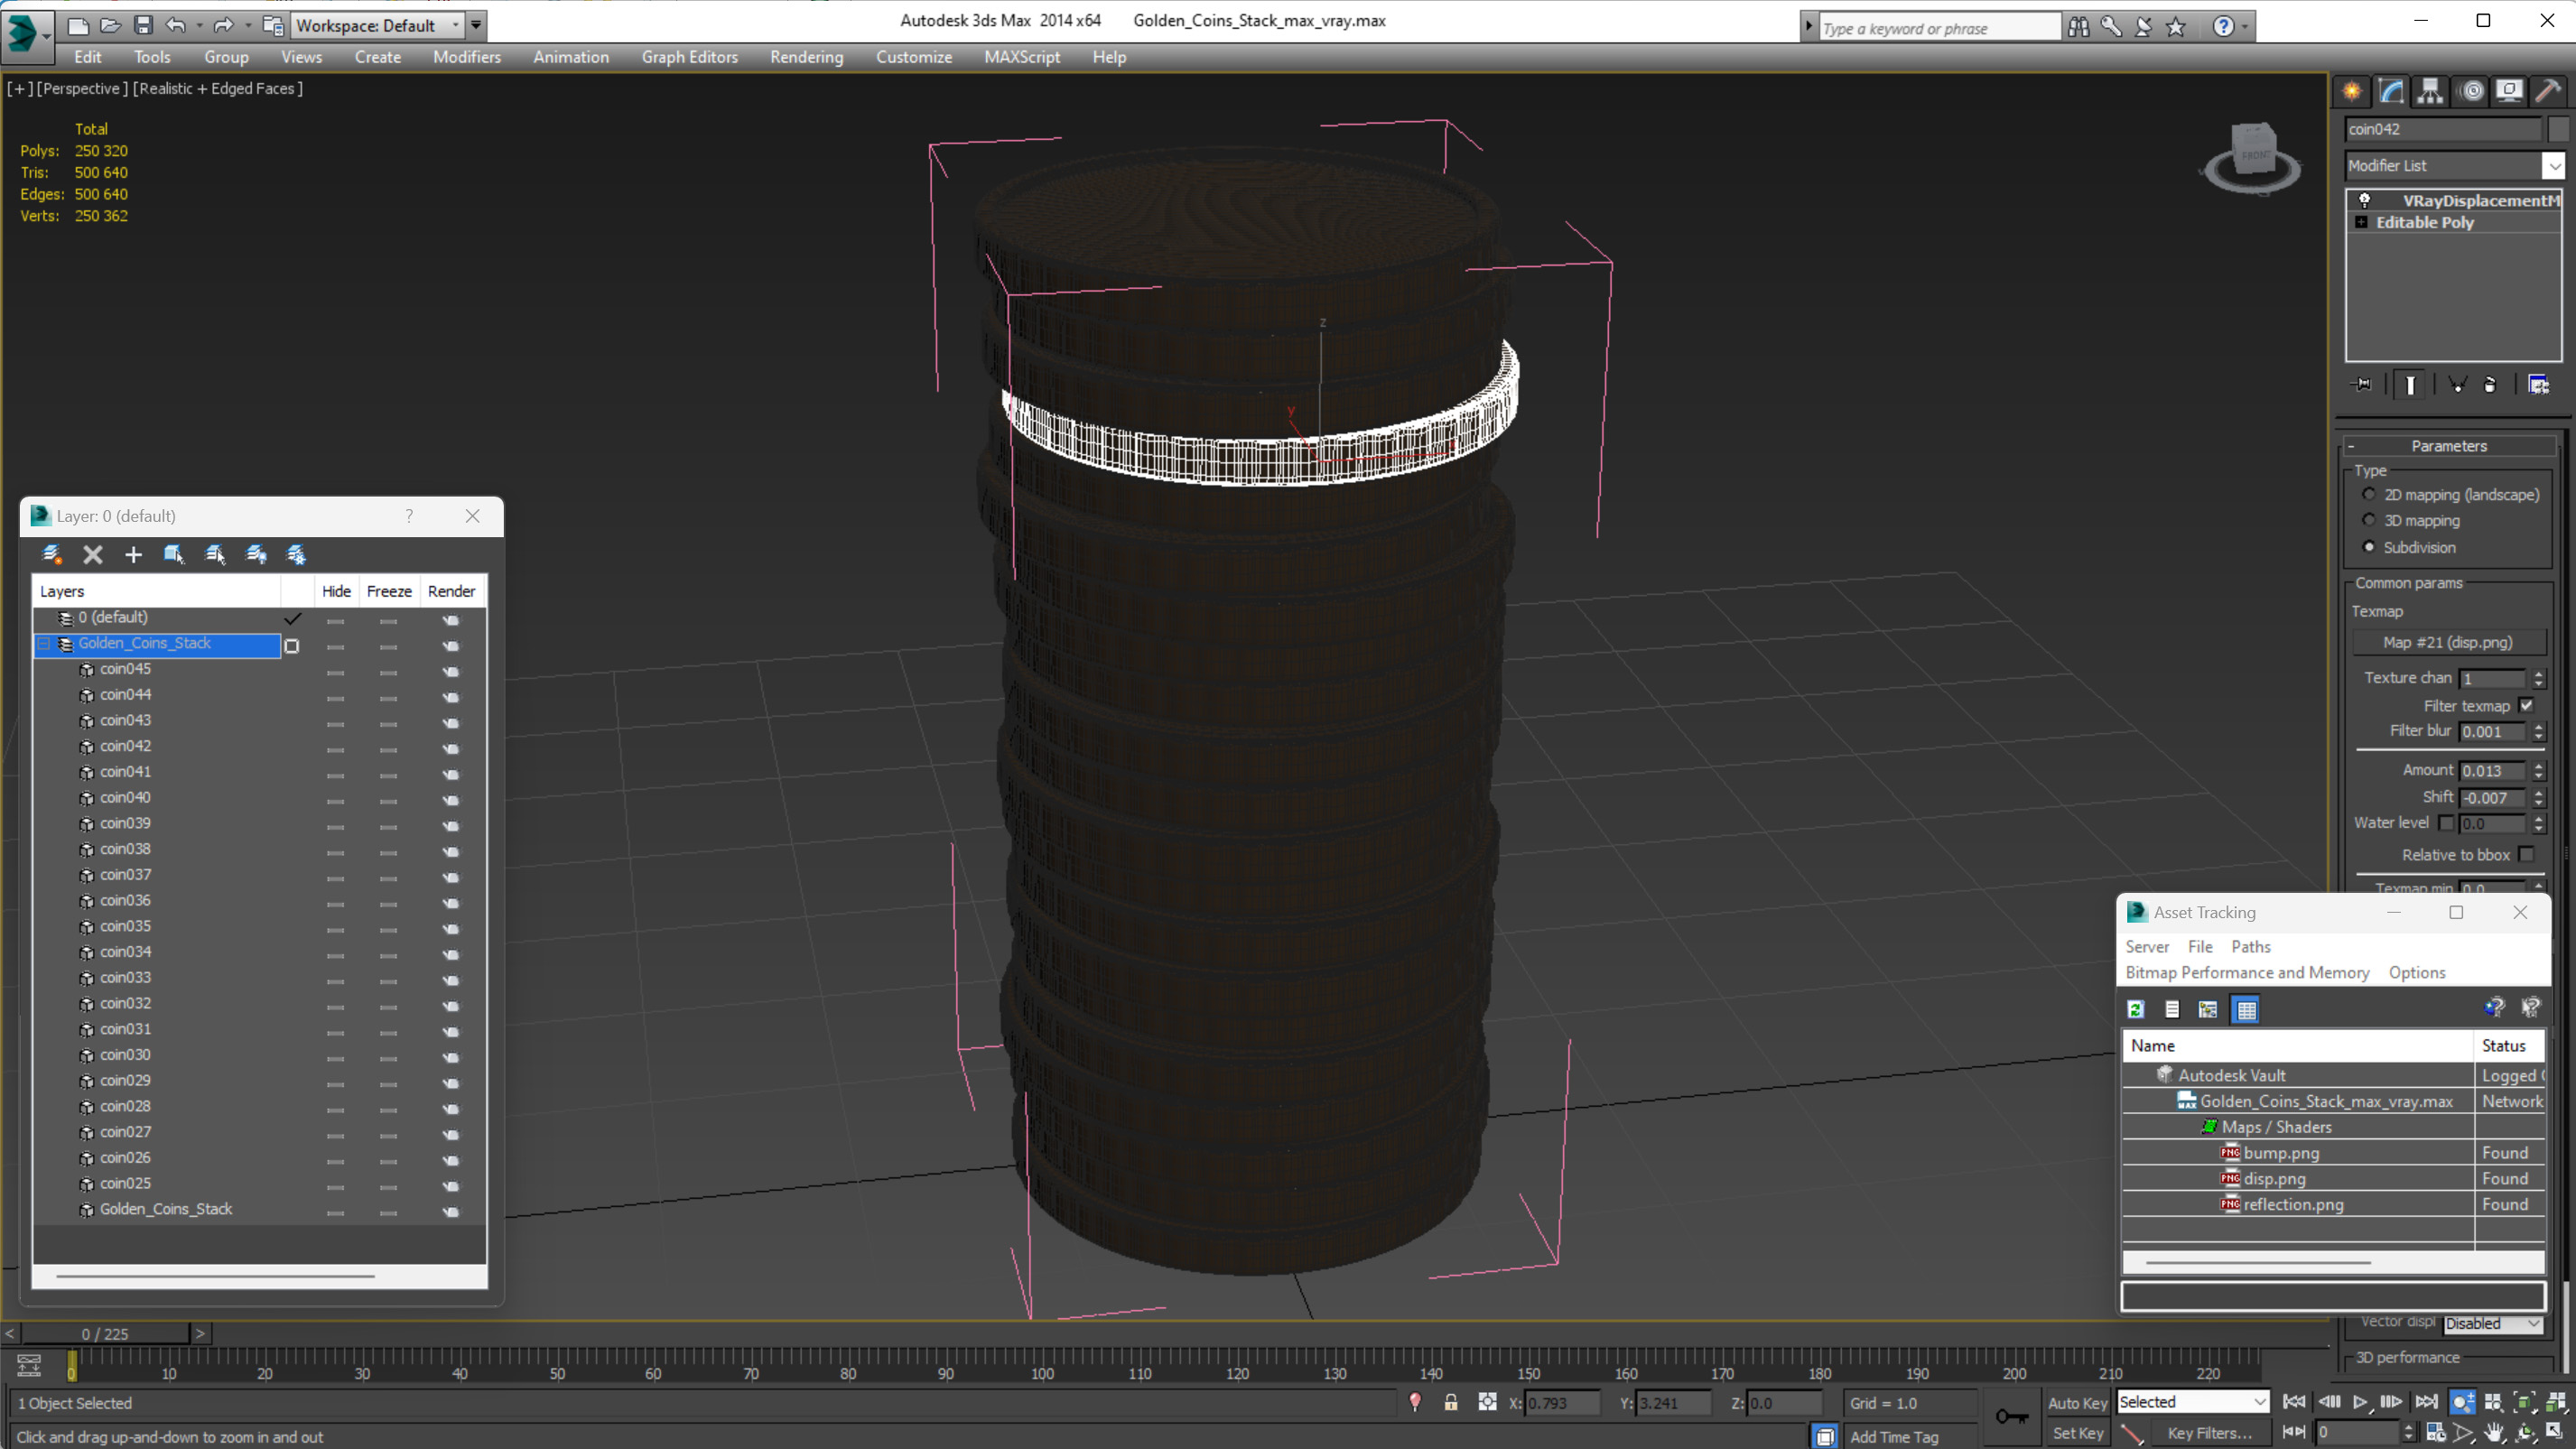Open the Display panel tab
This screenshot has width=2576, height=1449.
(2509, 91)
